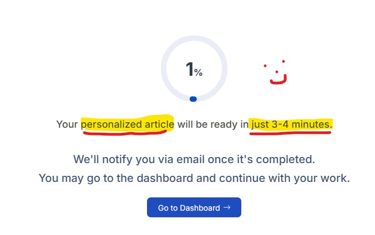
Task: Click the red underline beneath "personalized article"
Action: coord(125,133)
